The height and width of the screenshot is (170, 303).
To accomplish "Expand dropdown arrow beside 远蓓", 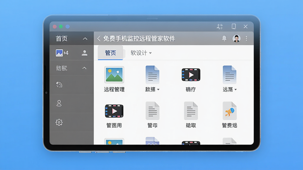I will (x=236, y=89).
